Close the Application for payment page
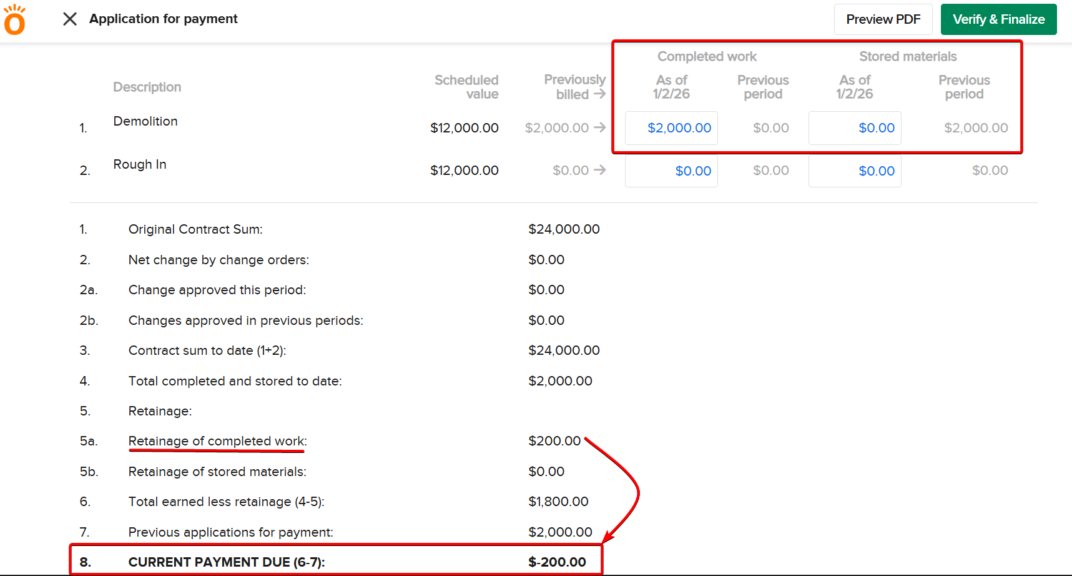 pyautogui.click(x=70, y=19)
